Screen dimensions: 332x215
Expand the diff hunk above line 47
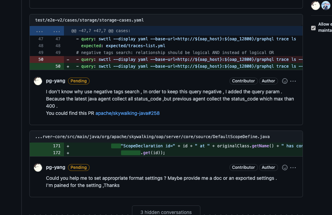click(x=47, y=31)
